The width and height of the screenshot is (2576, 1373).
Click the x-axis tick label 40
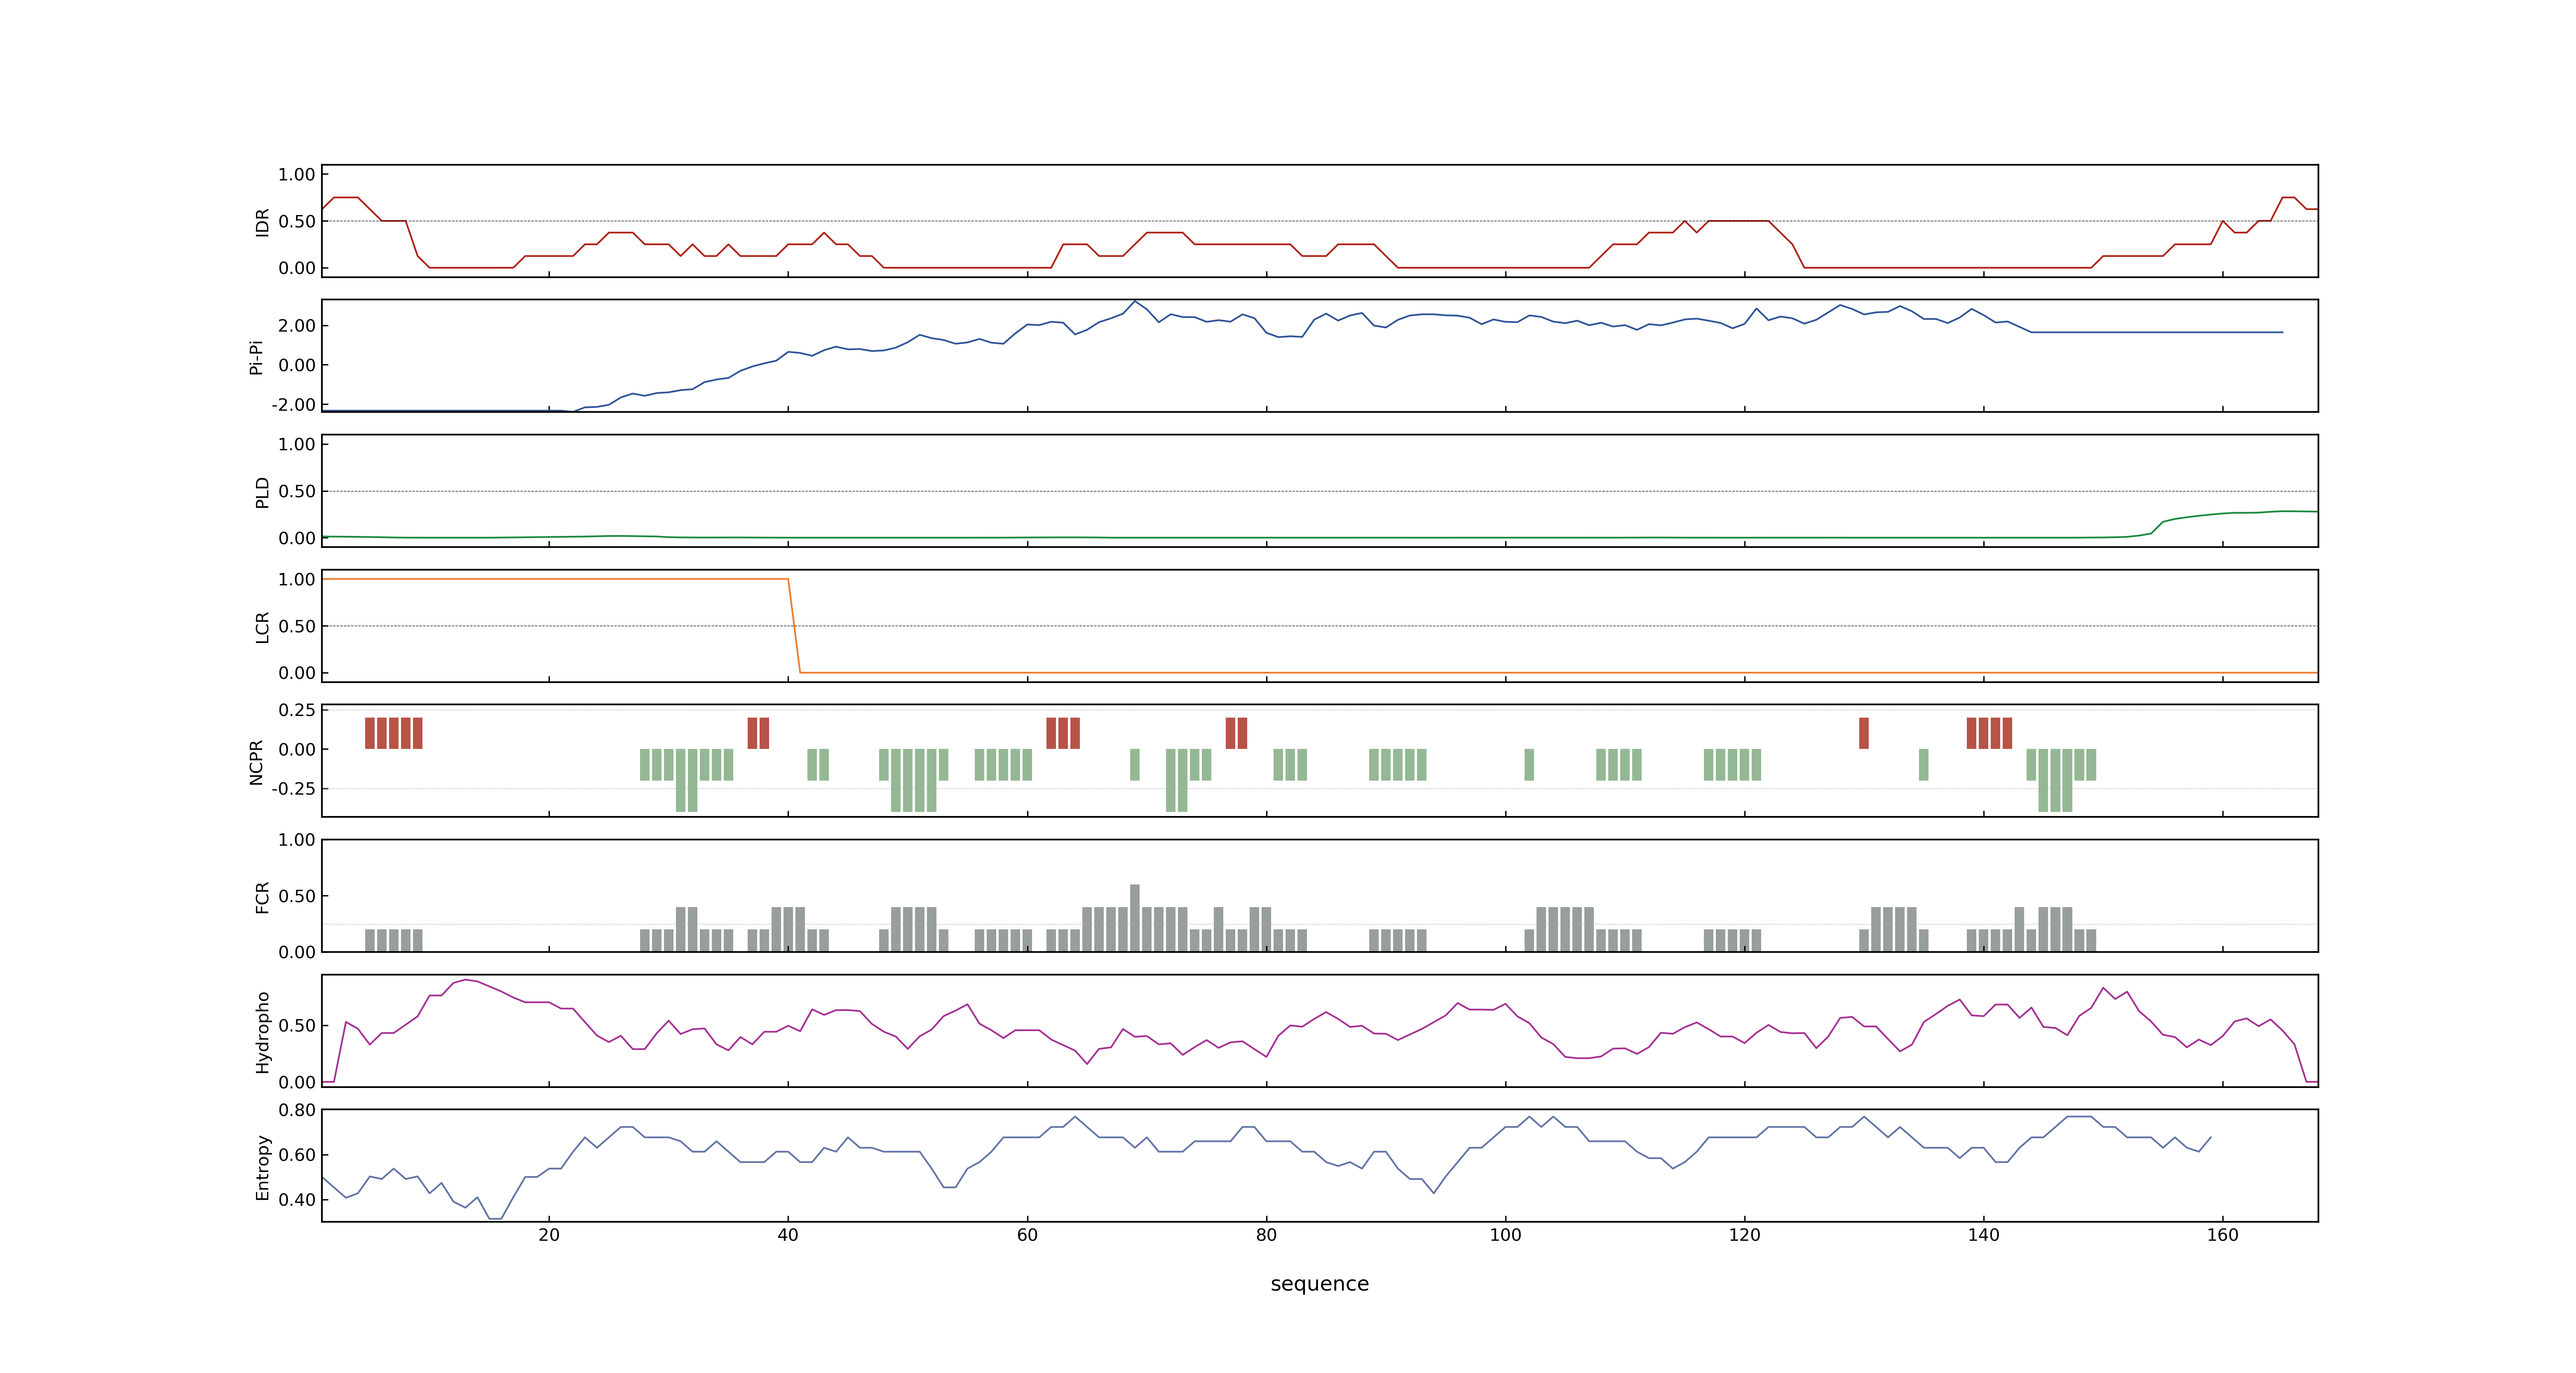pyautogui.click(x=788, y=1235)
